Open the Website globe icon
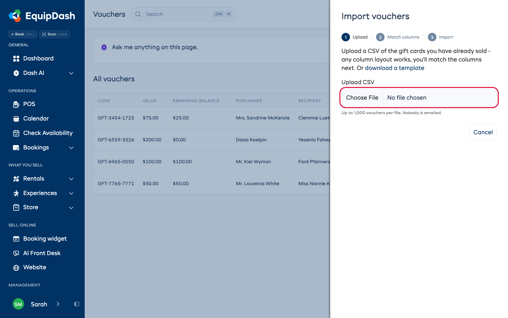The width and height of the screenshot is (508, 318). (16, 267)
